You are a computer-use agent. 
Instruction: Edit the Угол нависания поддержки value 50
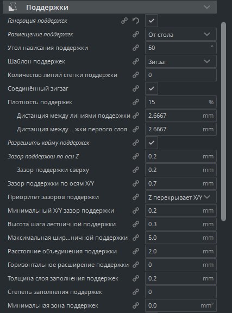(181, 48)
